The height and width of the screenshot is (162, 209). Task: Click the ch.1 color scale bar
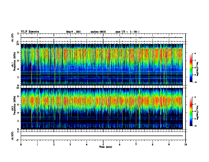(x=191, y=68)
